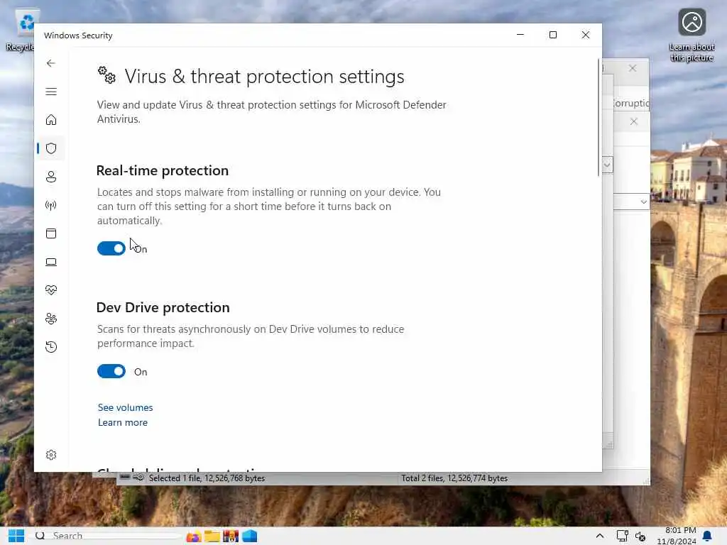The width and height of the screenshot is (727, 545).
Task: Open File Explorer from the taskbar
Action: pos(212,536)
